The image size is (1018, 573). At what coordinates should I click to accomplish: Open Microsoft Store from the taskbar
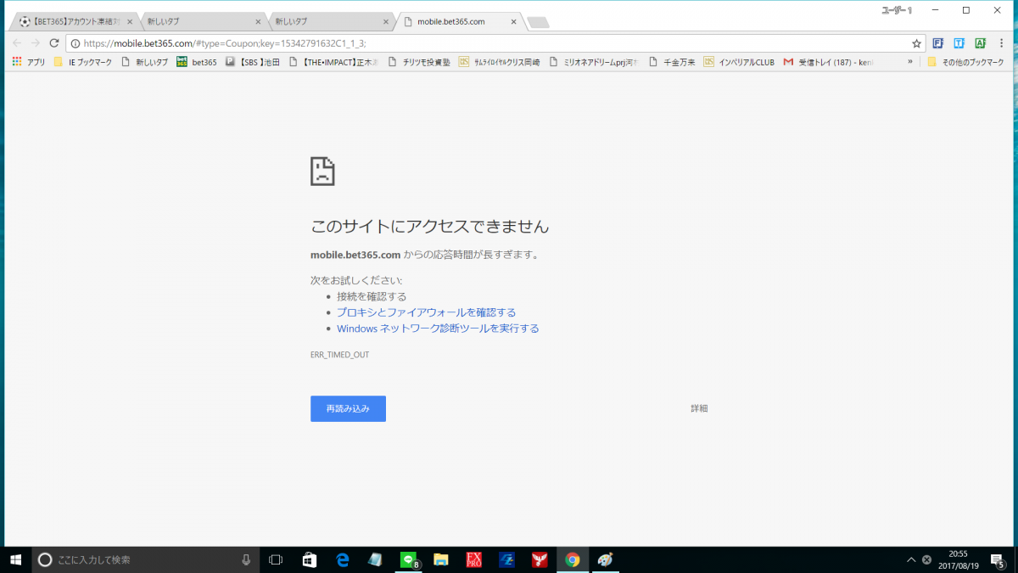pyautogui.click(x=310, y=559)
